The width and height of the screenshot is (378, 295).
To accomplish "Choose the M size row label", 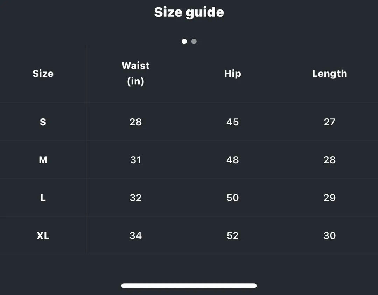I will click(x=43, y=160).
